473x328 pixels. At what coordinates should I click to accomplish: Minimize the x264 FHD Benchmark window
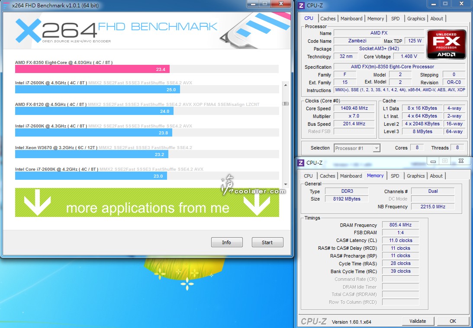pyautogui.click(x=254, y=4)
